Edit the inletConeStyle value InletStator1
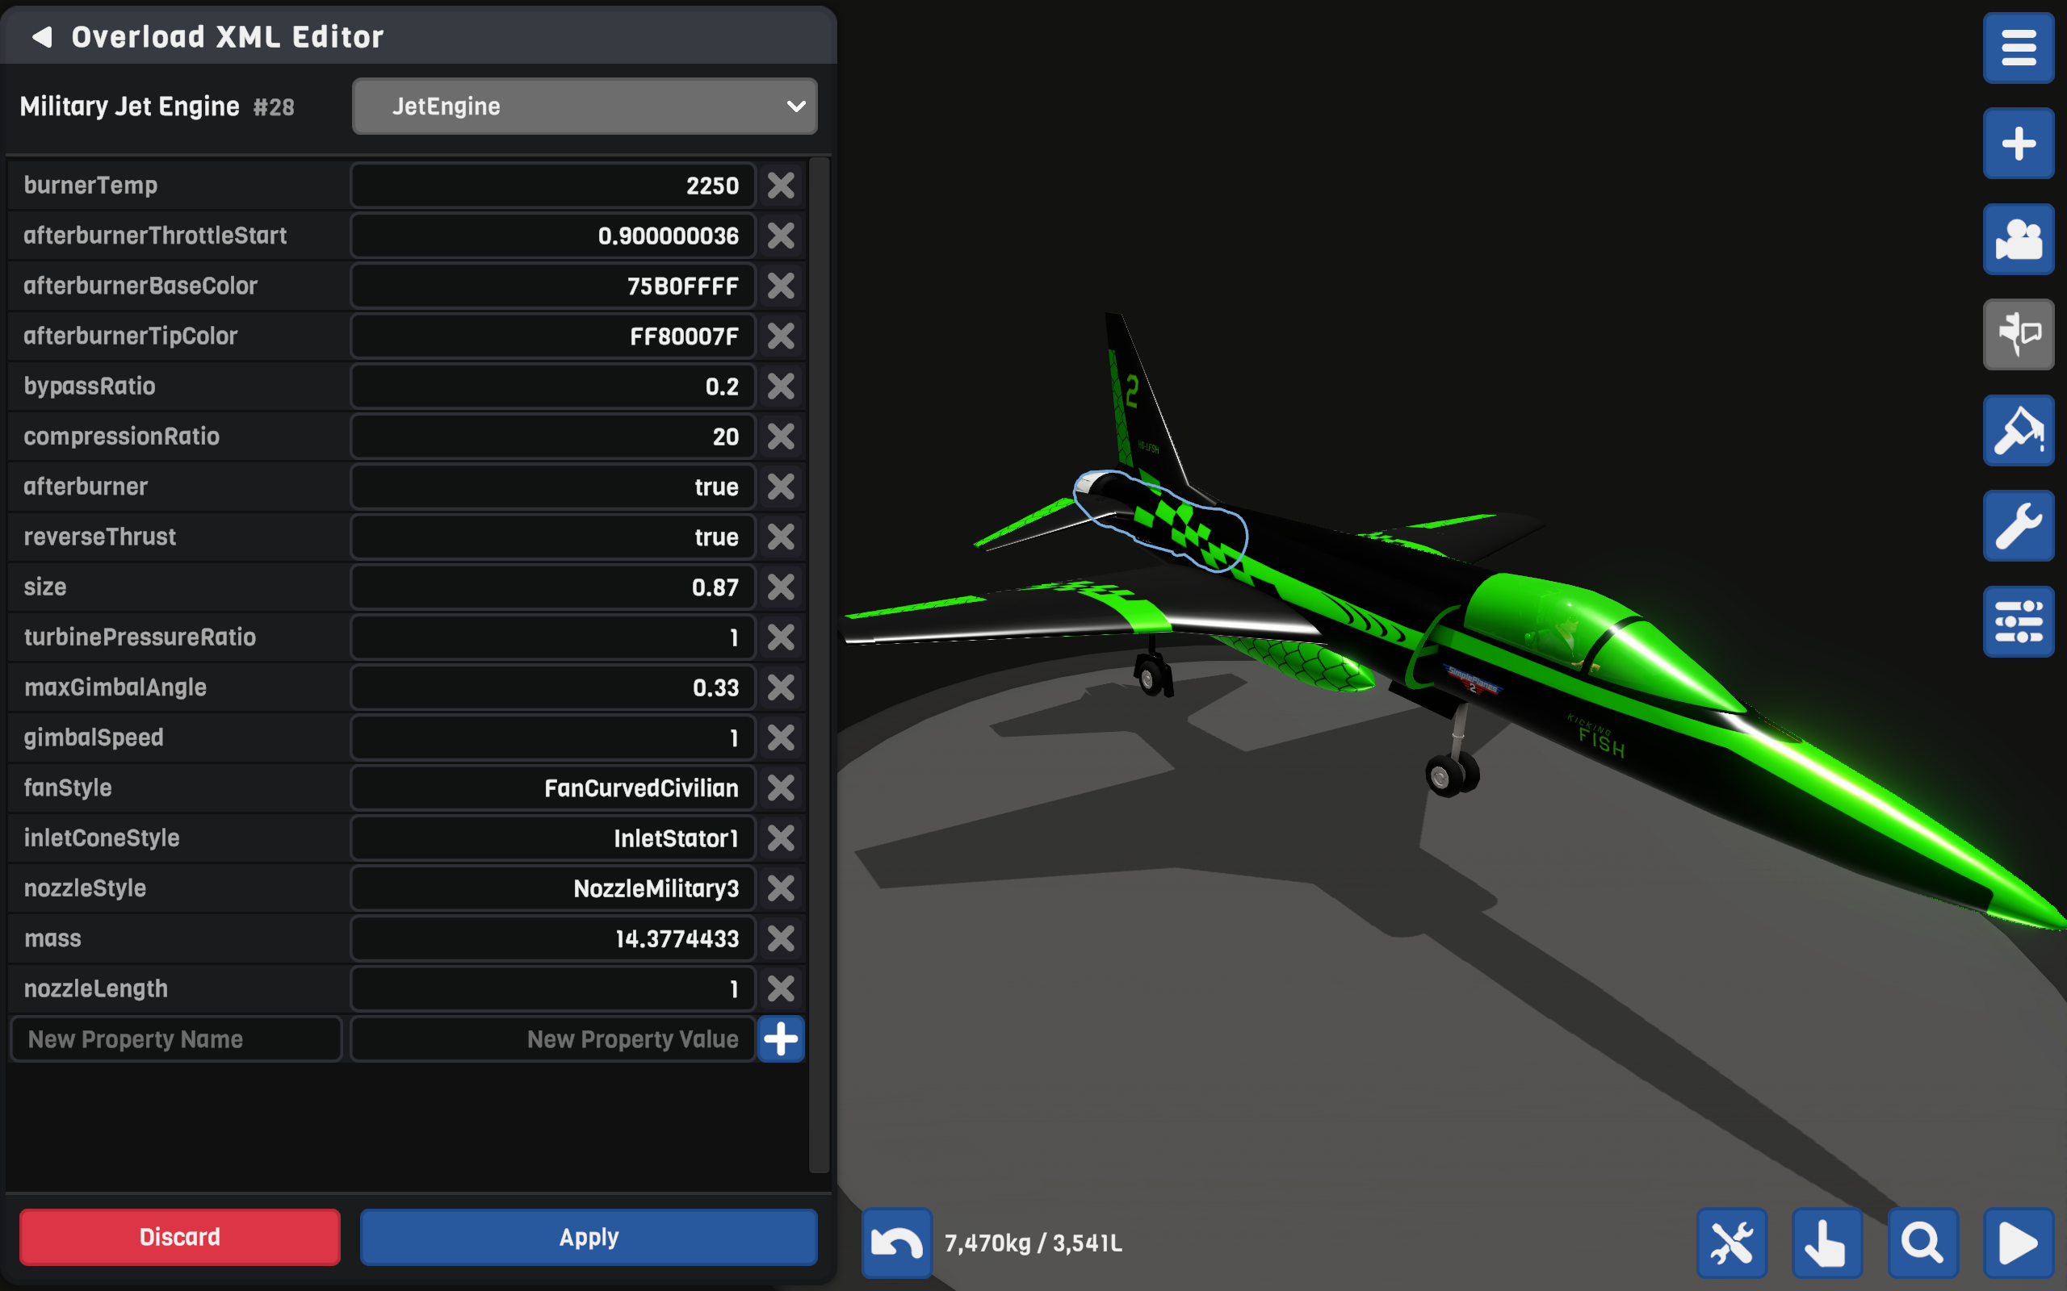Image resolution: width=2067 pixels, height=1291 pixels. tap(552, 838)
